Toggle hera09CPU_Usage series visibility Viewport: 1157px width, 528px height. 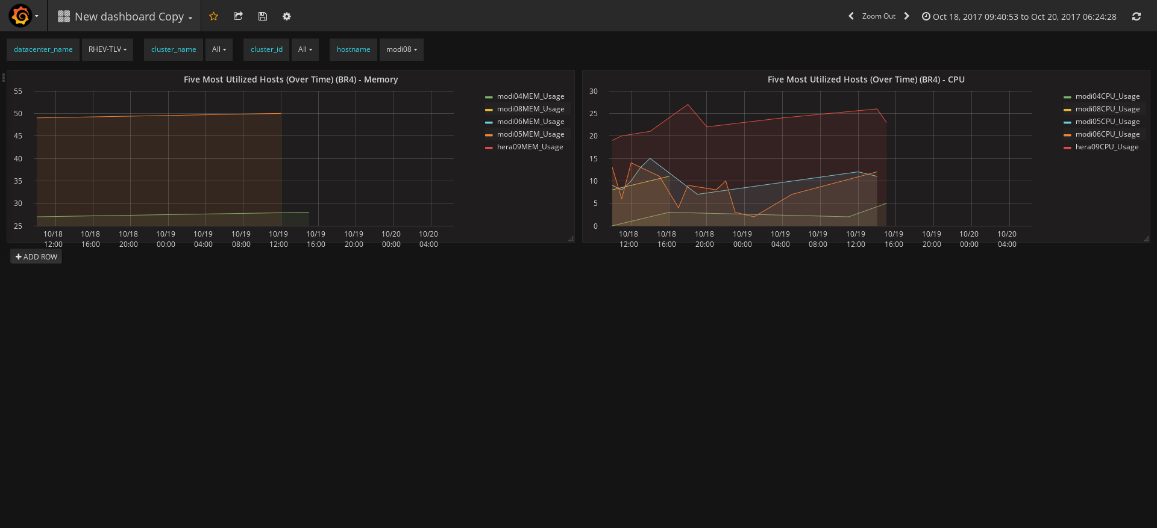1106,147
